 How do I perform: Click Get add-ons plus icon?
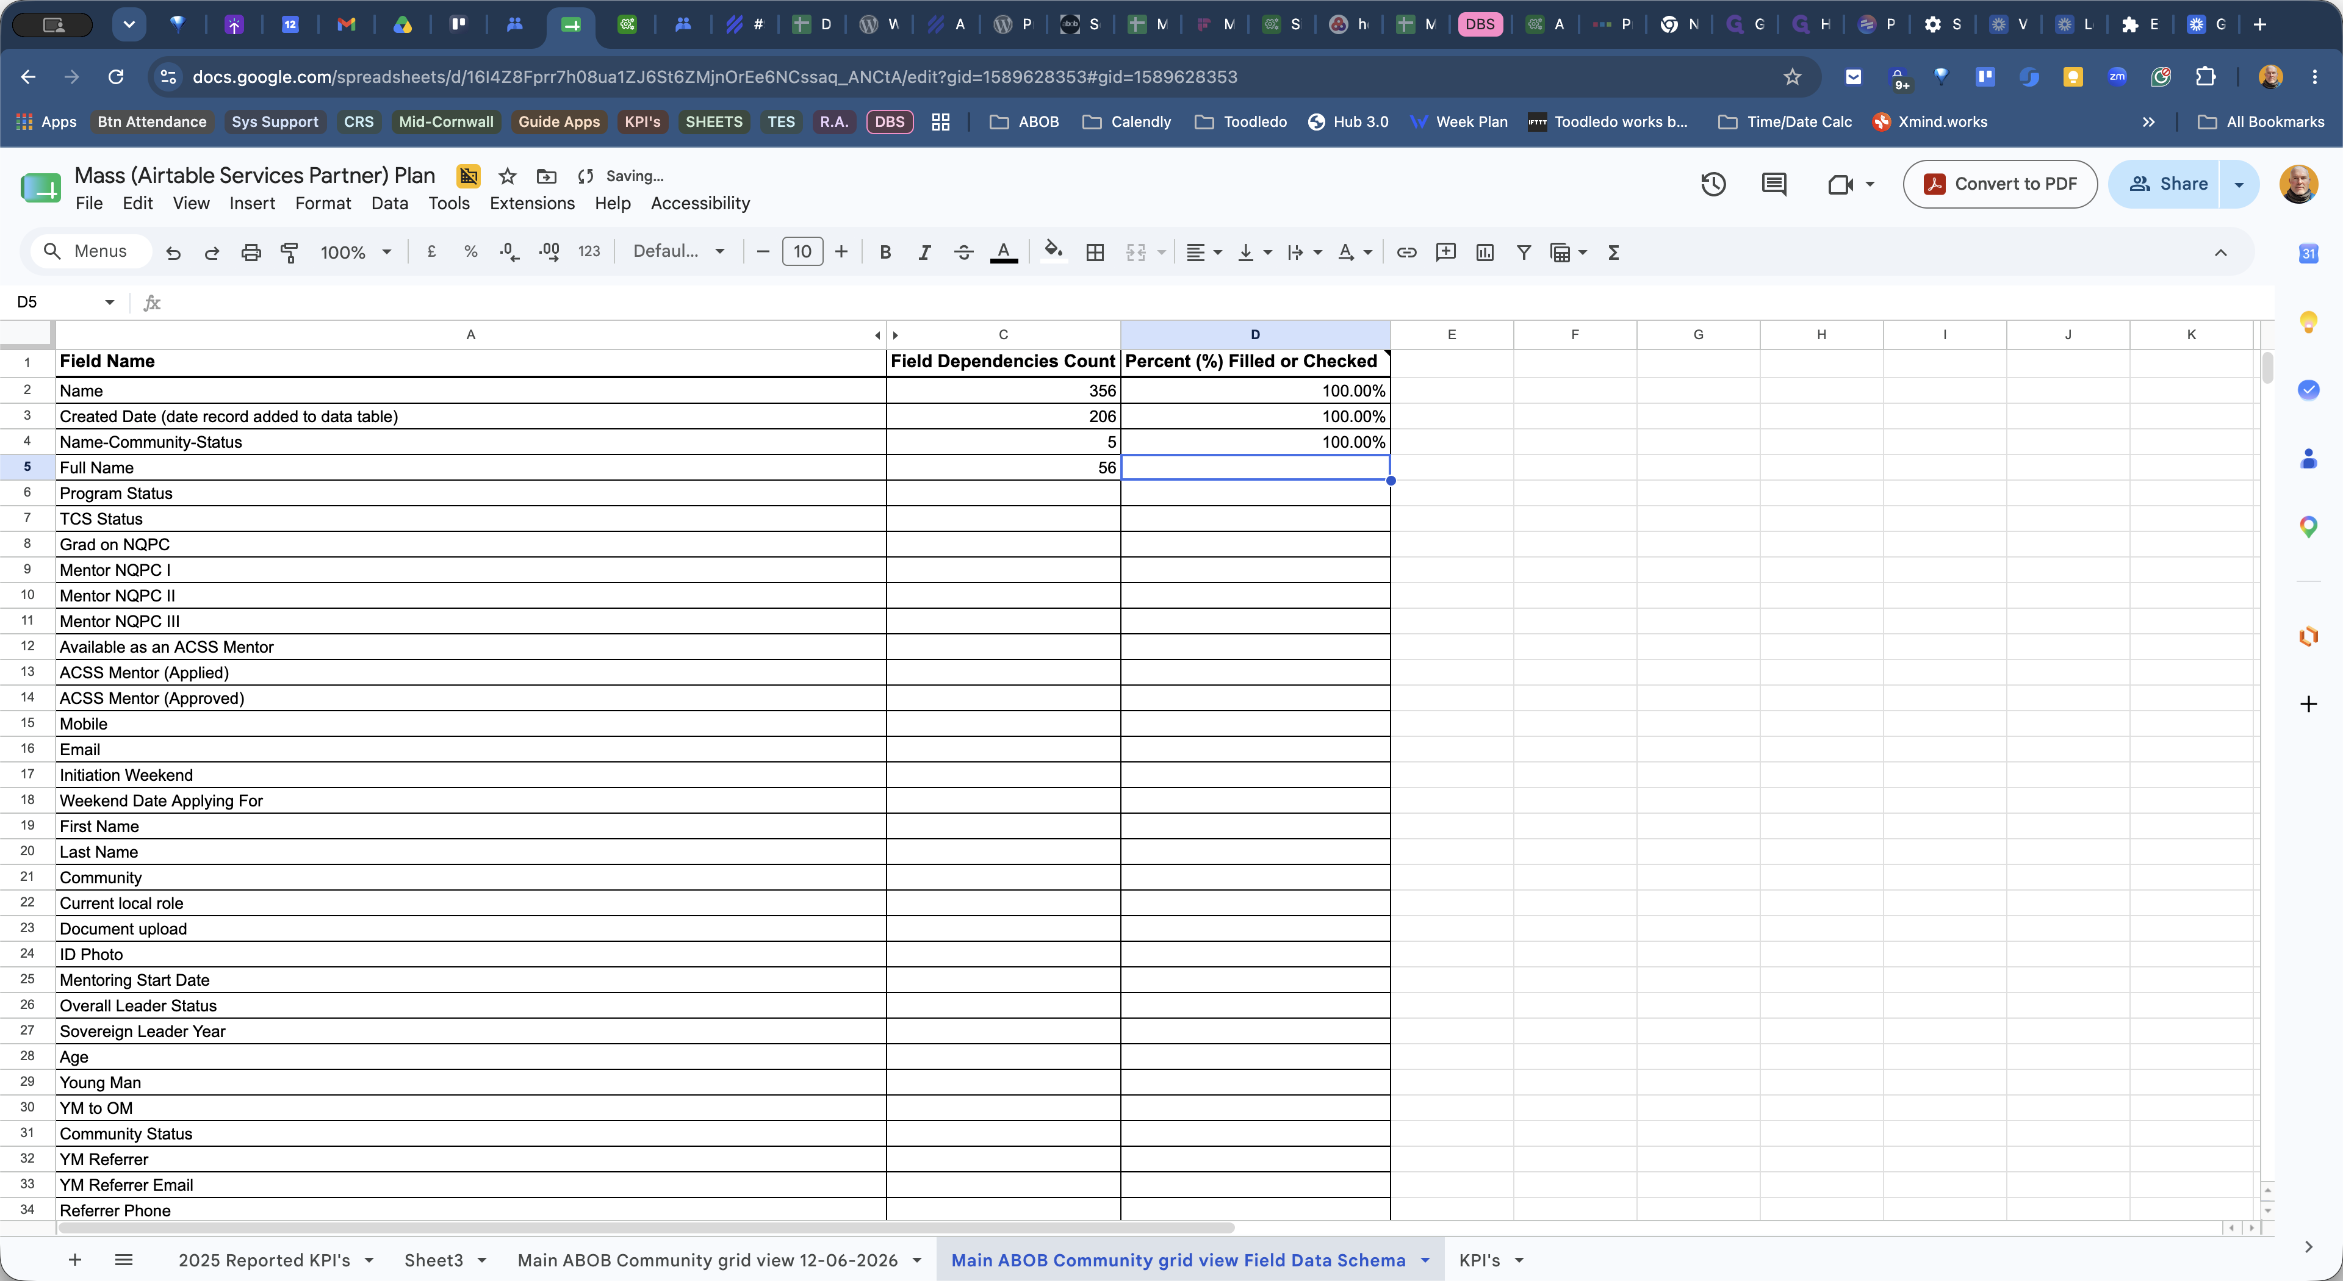coord(2308,704)
